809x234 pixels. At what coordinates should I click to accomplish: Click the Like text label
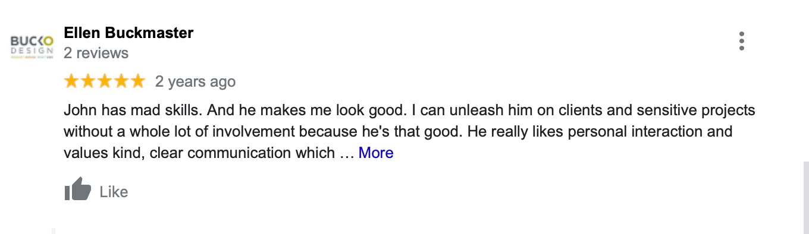114,192
